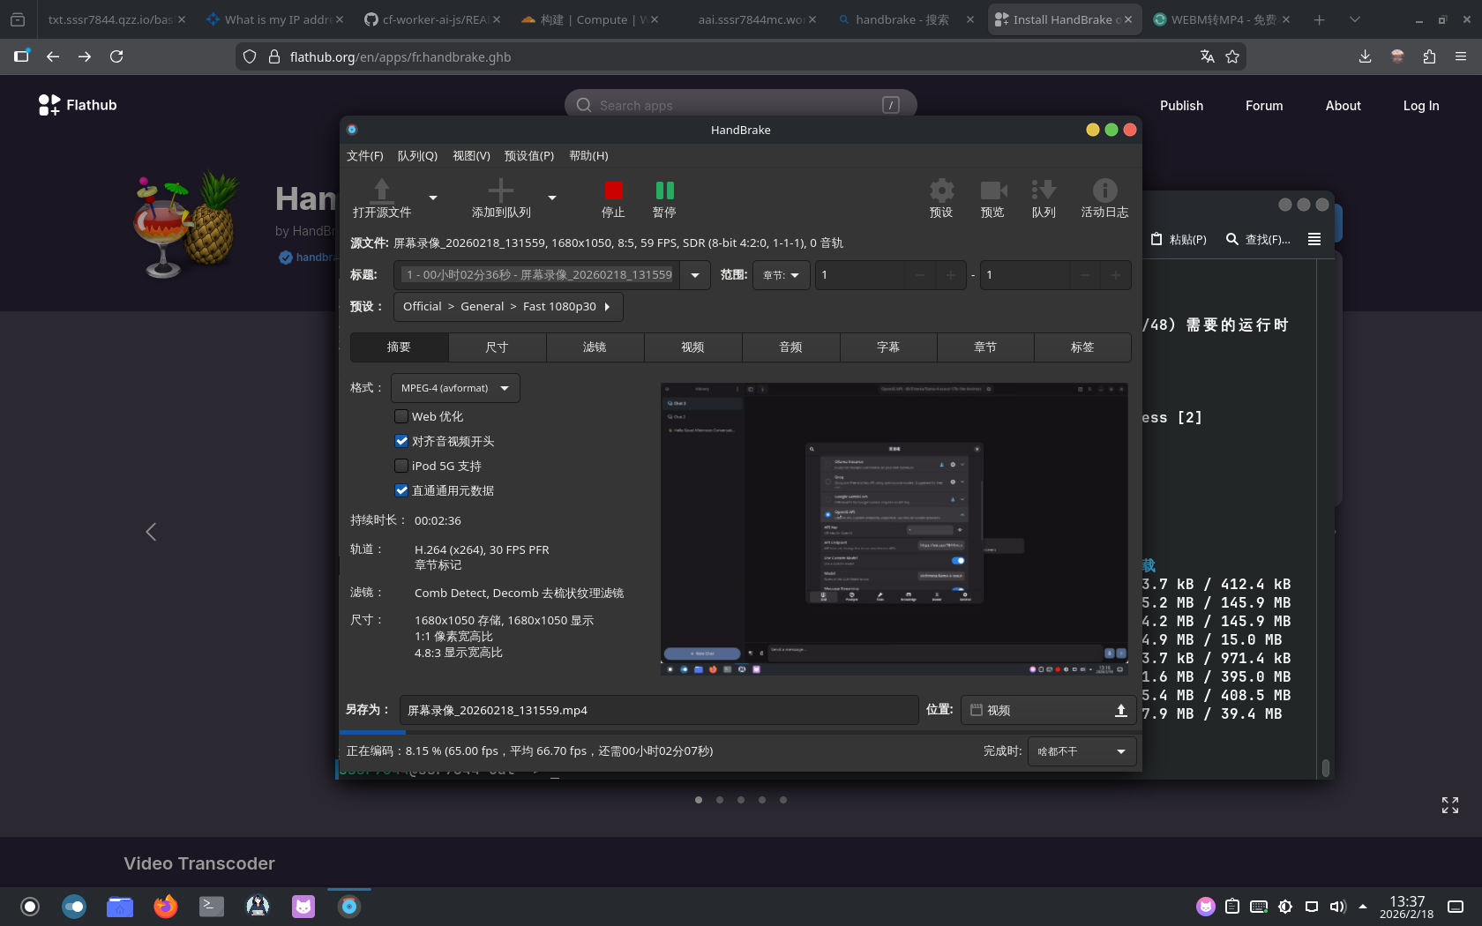Open the Presets (预设) gear icon
Image resolution: width=1482 pixels, height=926 pixels.
(x=941, y=190)
